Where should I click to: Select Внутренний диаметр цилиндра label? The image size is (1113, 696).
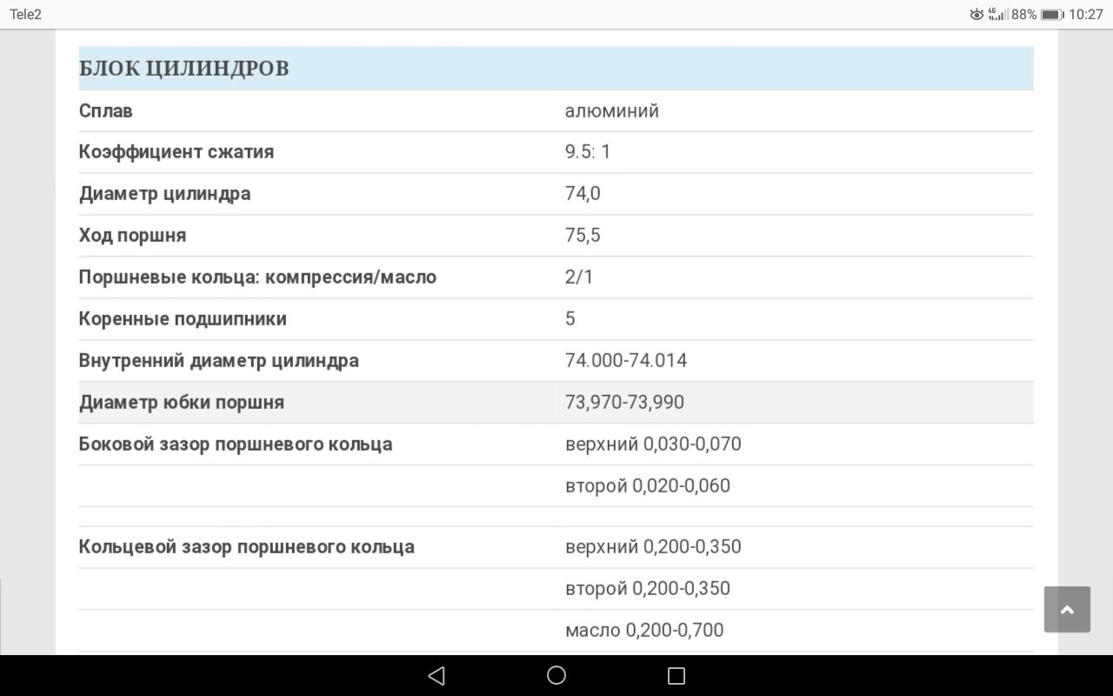point(218,360)
